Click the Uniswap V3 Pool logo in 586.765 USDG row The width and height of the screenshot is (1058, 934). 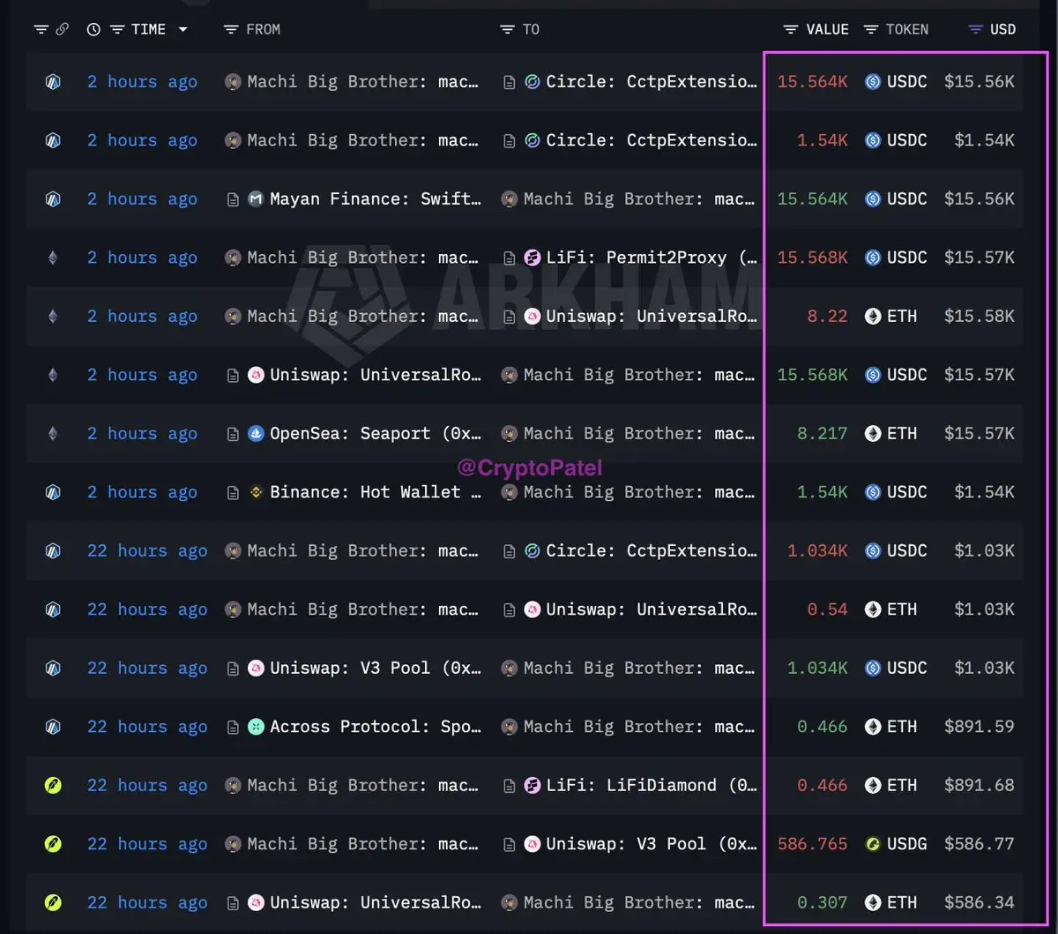tap(532, 844)
